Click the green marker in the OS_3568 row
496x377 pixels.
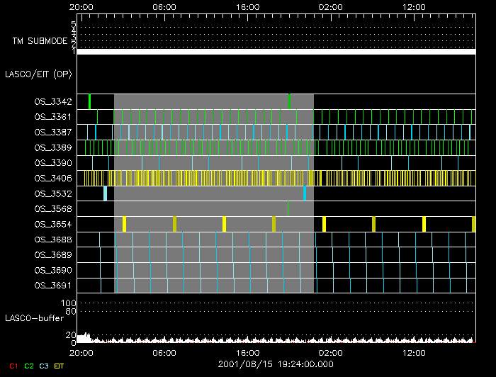click(x=288, y=208)
